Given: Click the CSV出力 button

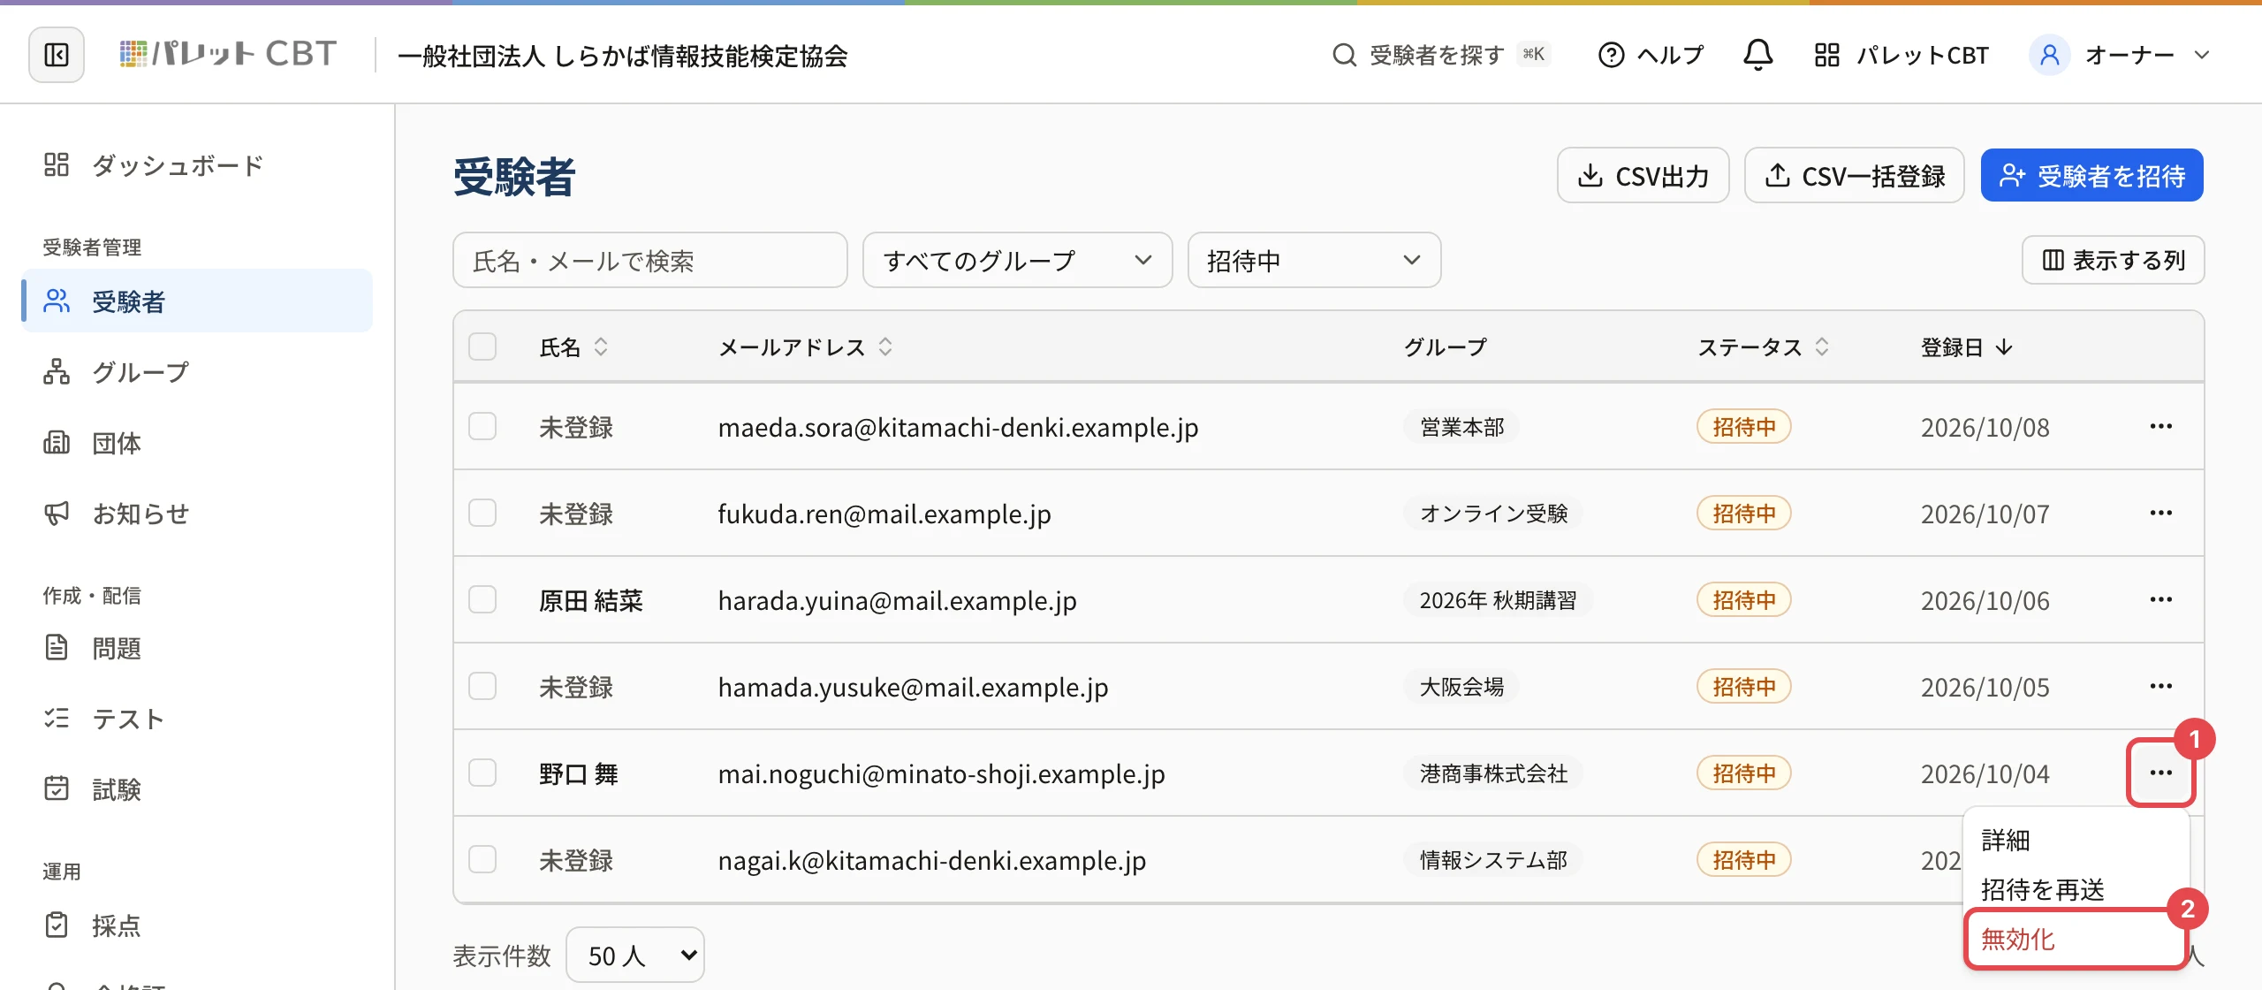Looking at the screenshot, I should click(x=1643, y=175).
